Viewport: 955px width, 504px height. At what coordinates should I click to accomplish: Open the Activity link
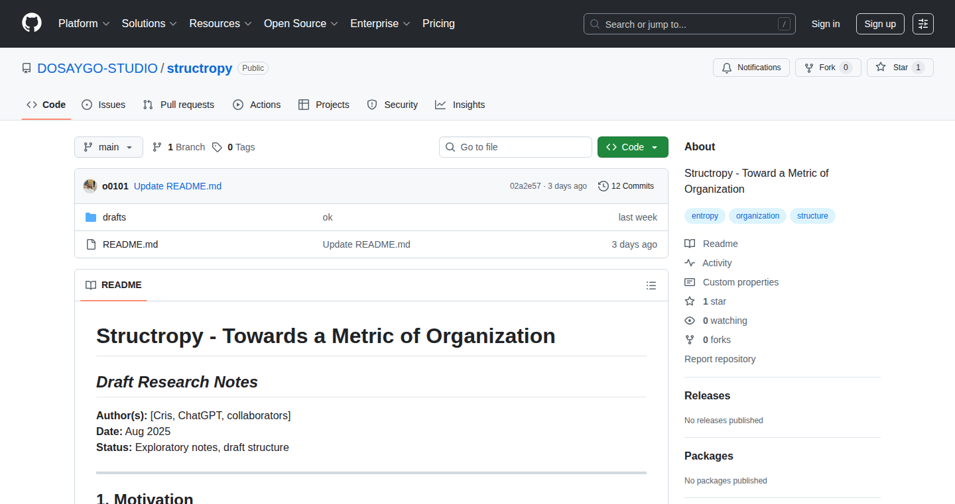pos(708,263)
